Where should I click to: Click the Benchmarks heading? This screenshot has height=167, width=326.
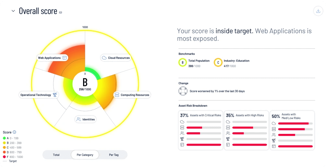pyautogui.click(x=187, y=54)
